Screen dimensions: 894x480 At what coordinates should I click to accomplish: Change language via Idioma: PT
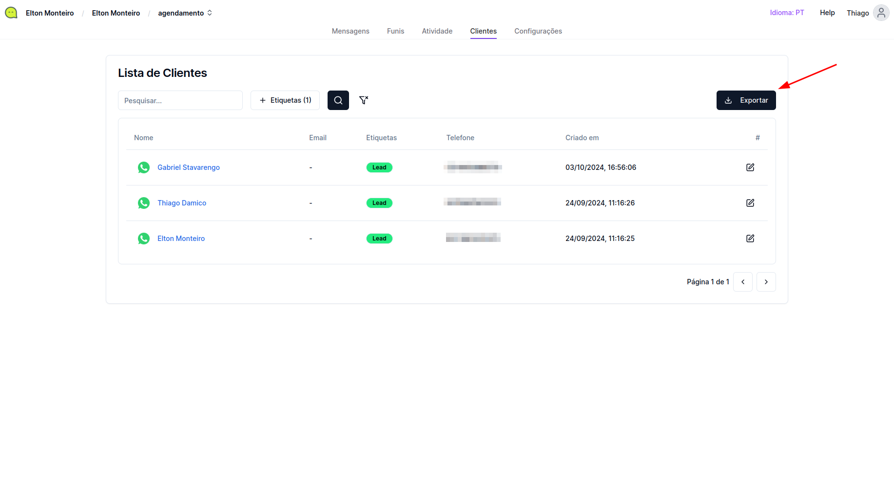click(x=787, y=13)
